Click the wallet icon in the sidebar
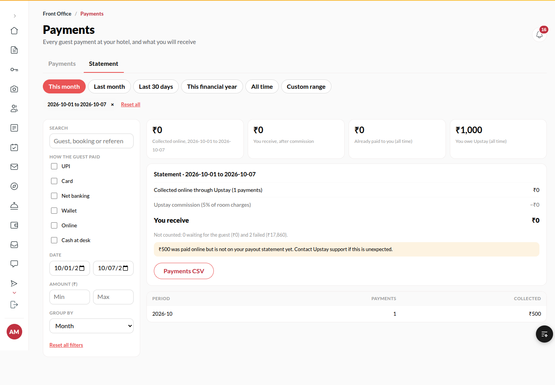Viewport: 555px width, 385px height. click(x=14, y=225)
